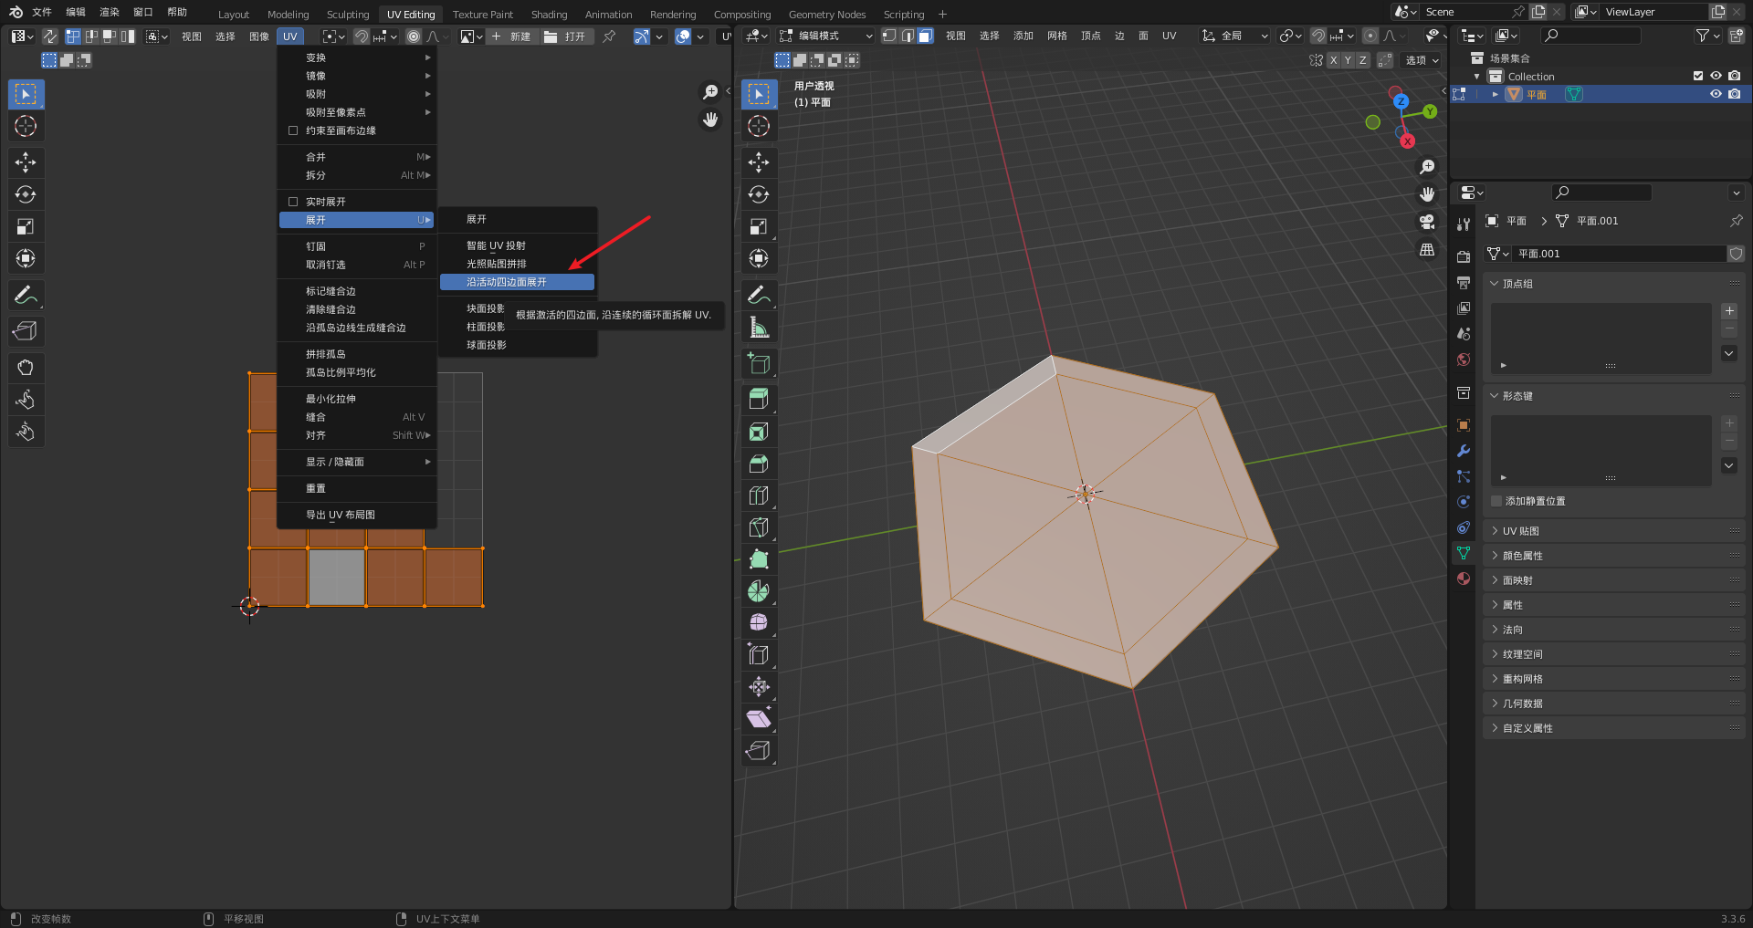Choose 导出 UV 布局图 menu entry
The width and height of the screenshot is (1753, 928).
(356, 515)
